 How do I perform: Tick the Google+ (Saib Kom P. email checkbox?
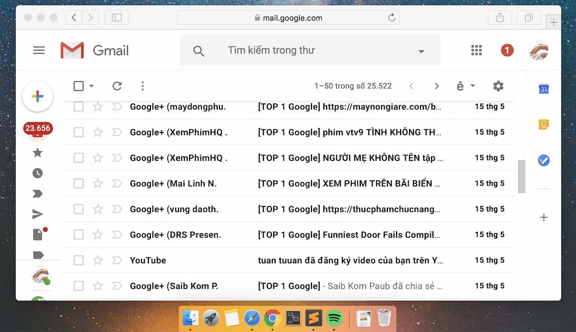[x=79, y=286]
